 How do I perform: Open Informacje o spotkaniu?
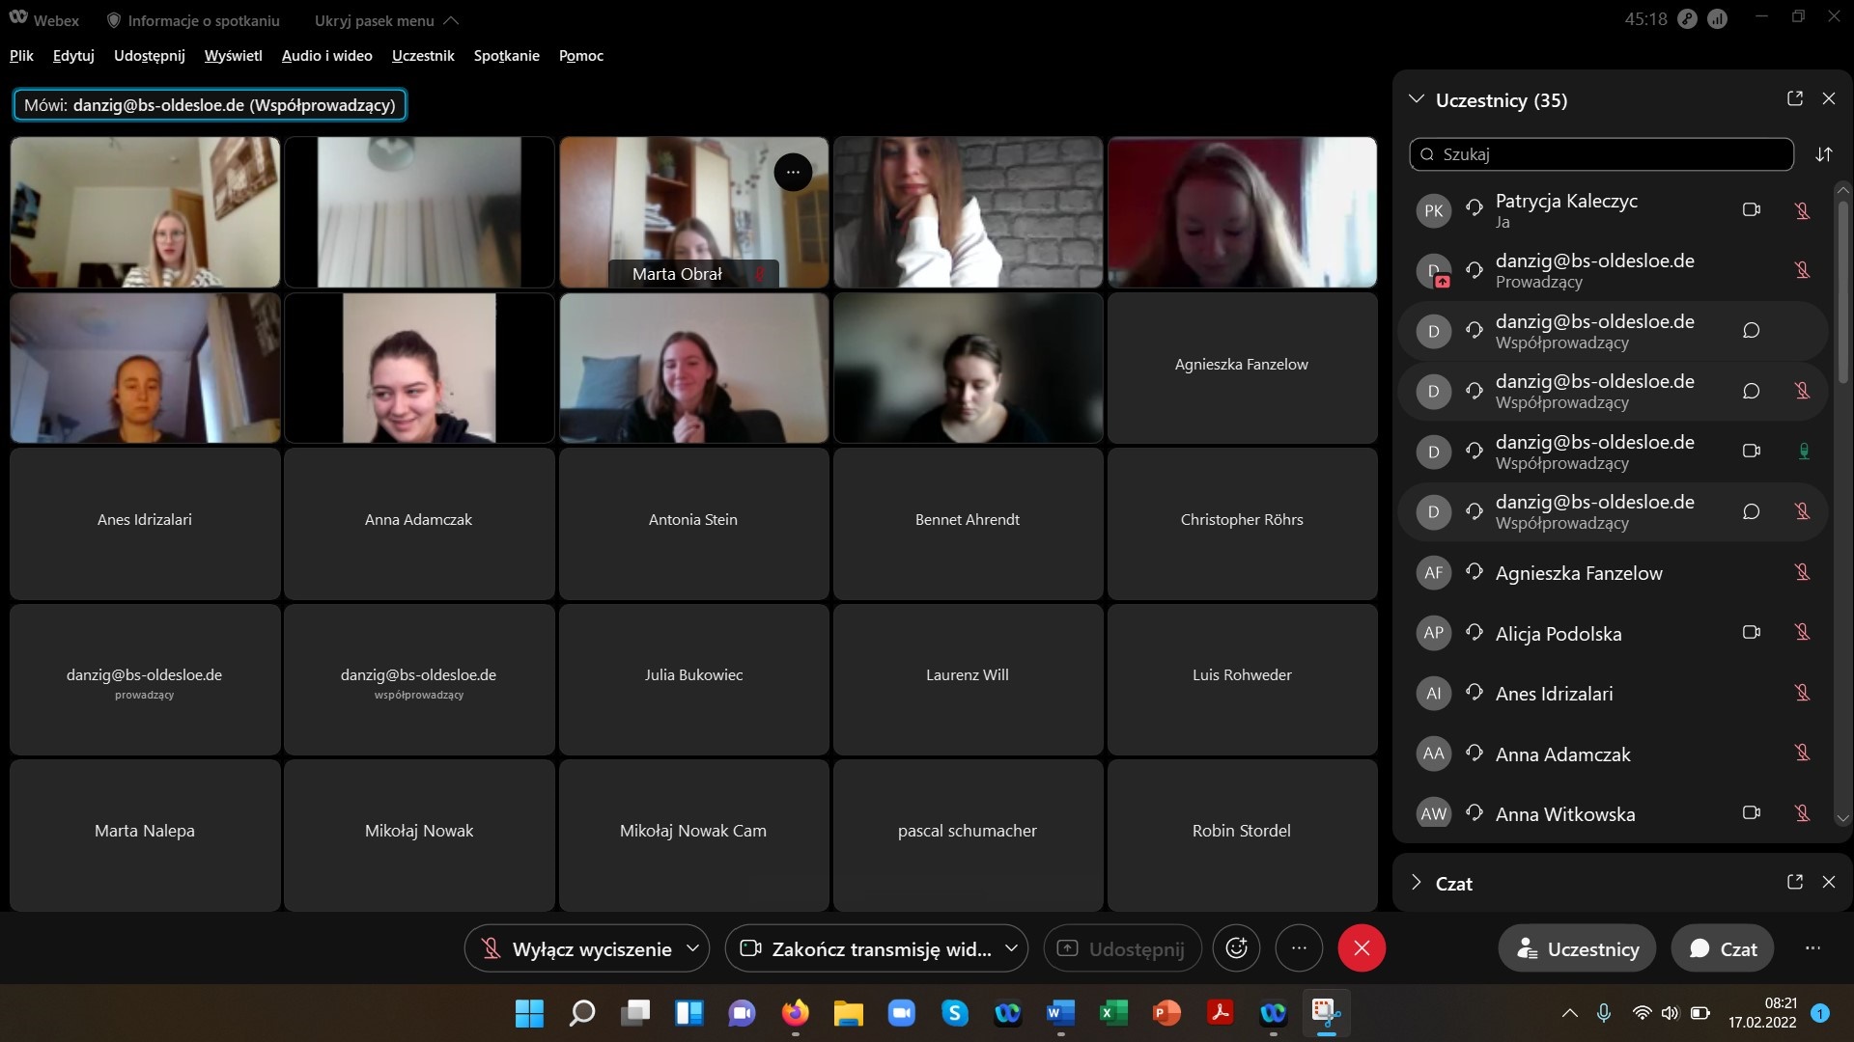coord(193,20)
